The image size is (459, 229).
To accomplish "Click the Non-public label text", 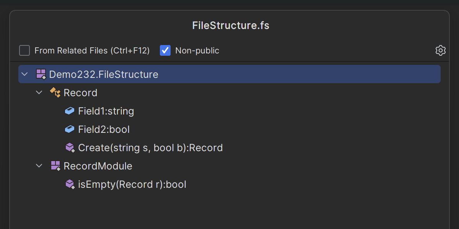I will (197, 50).
